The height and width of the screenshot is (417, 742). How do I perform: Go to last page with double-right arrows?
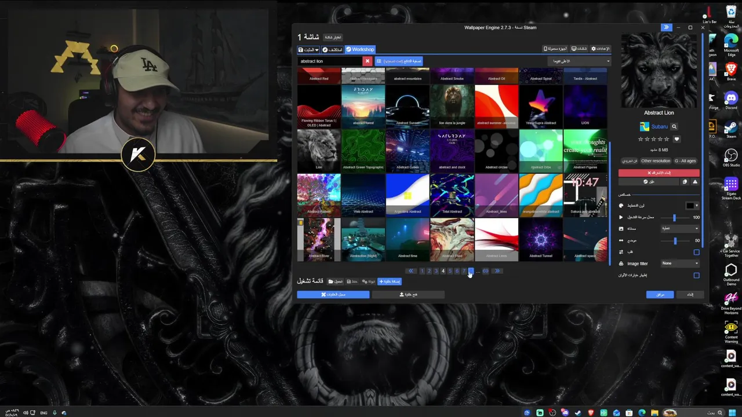tap(497, 271)
